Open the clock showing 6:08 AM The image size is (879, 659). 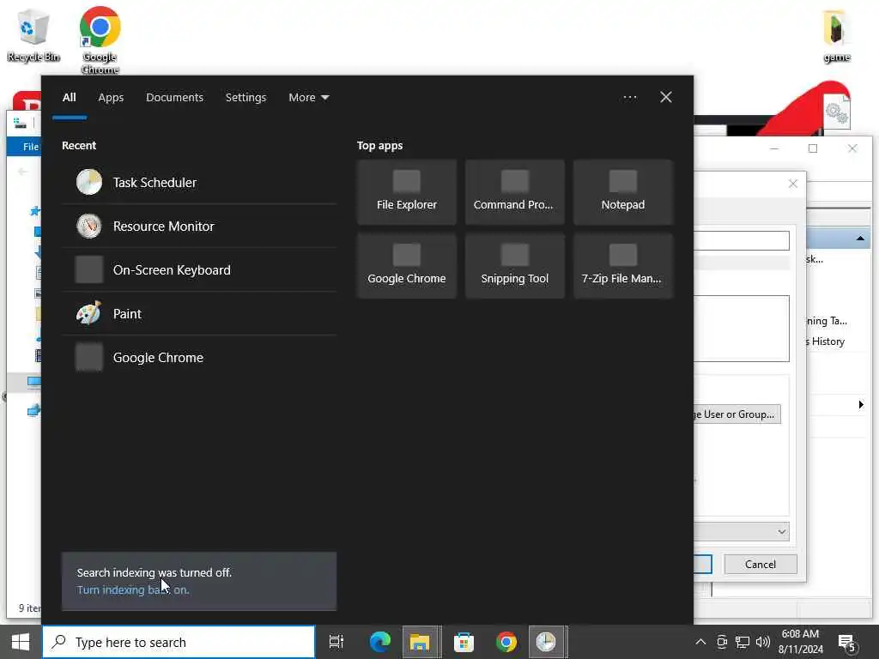tap(800, 642)
